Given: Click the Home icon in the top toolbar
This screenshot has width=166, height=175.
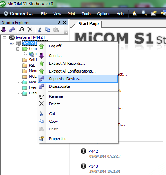Looking at the screenshot, I should (x=135, y=13).
